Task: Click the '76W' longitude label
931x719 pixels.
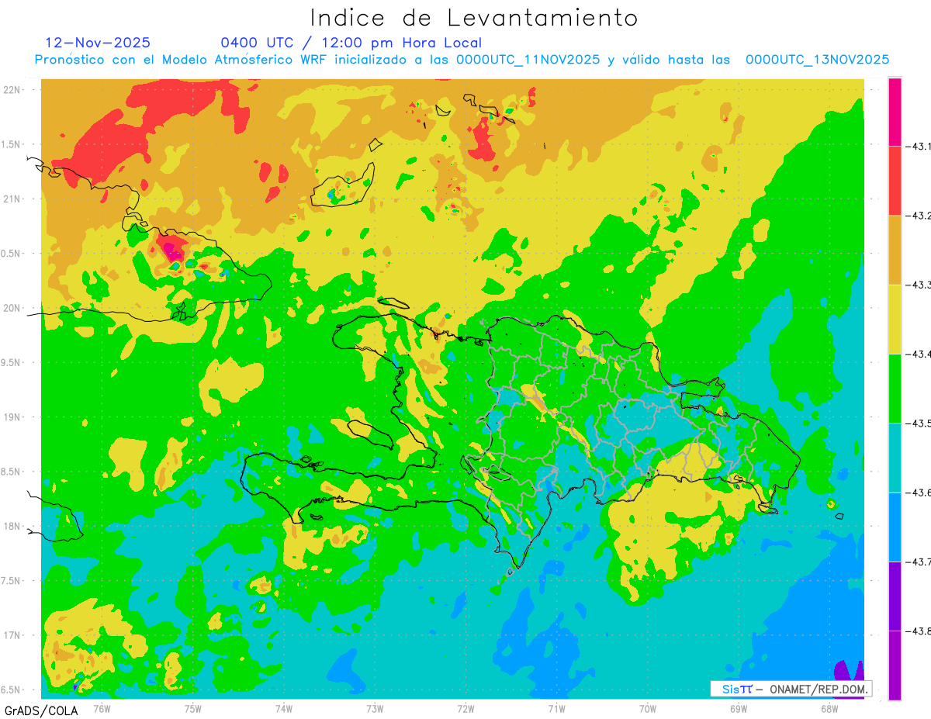Action: click(102, 708)
